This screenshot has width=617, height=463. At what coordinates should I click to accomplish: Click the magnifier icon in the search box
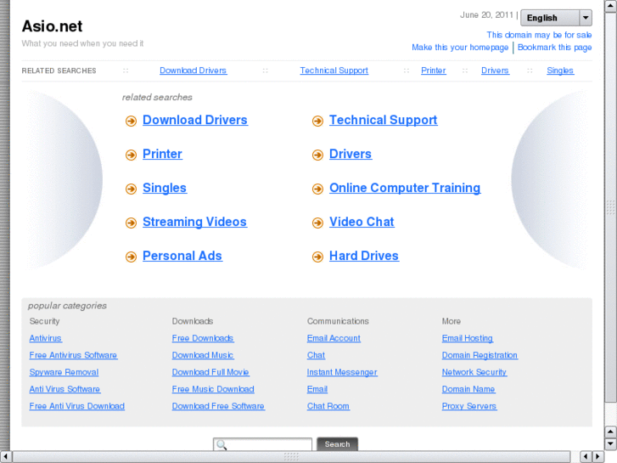[222, 445]
